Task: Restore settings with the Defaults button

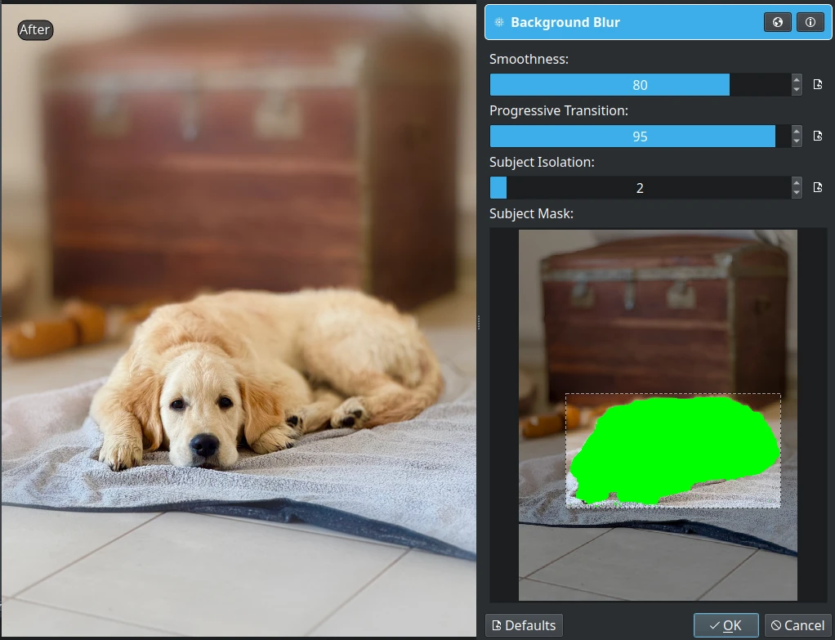Action: click(524, 625)
